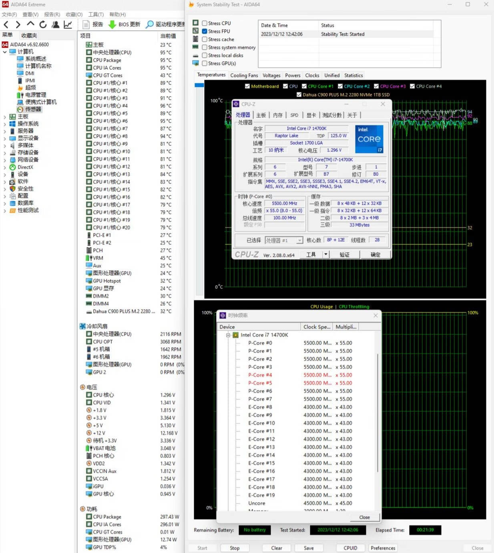The width and height of the screenshot is (494, 553).
Task: Switch to the 收藏夹 favorites tab
Action: (x=29, y=35)
